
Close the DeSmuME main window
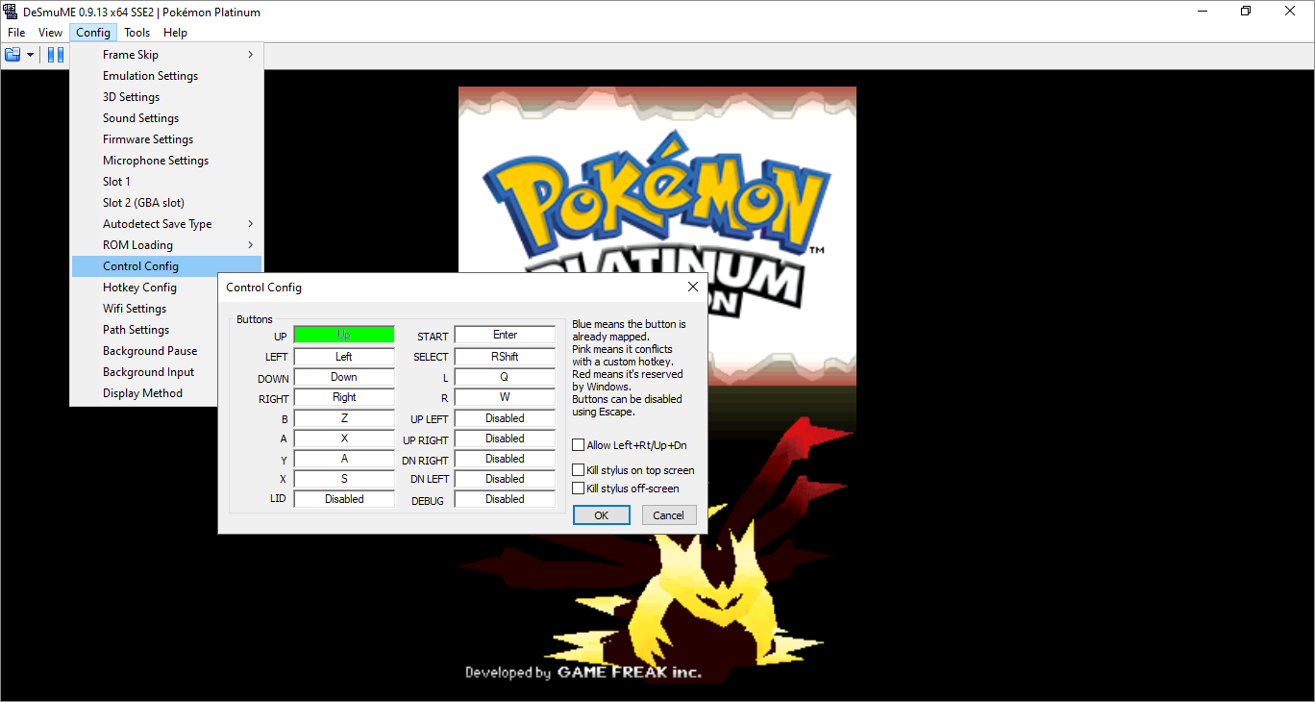pyautogui.click(x=1290, y=12)
